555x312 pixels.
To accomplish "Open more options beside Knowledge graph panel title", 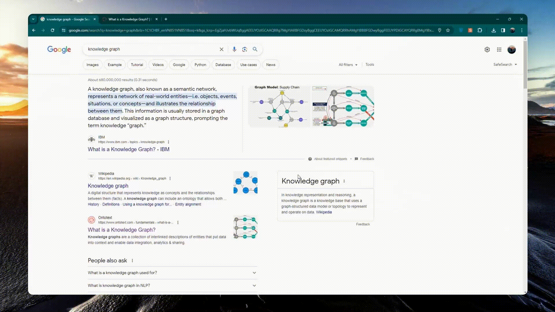I will coord(344,181).
